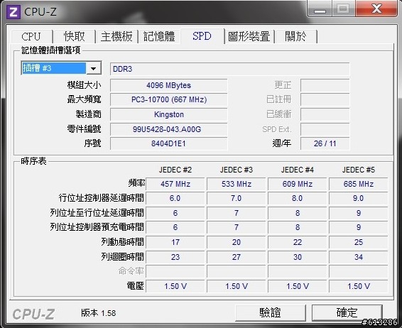Click the 行位址控制器延遲時間 row label

pos(102,198)
